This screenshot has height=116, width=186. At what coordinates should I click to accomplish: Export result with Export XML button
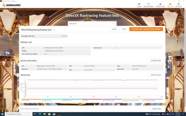pyautogui.click(x=155, y=109)
